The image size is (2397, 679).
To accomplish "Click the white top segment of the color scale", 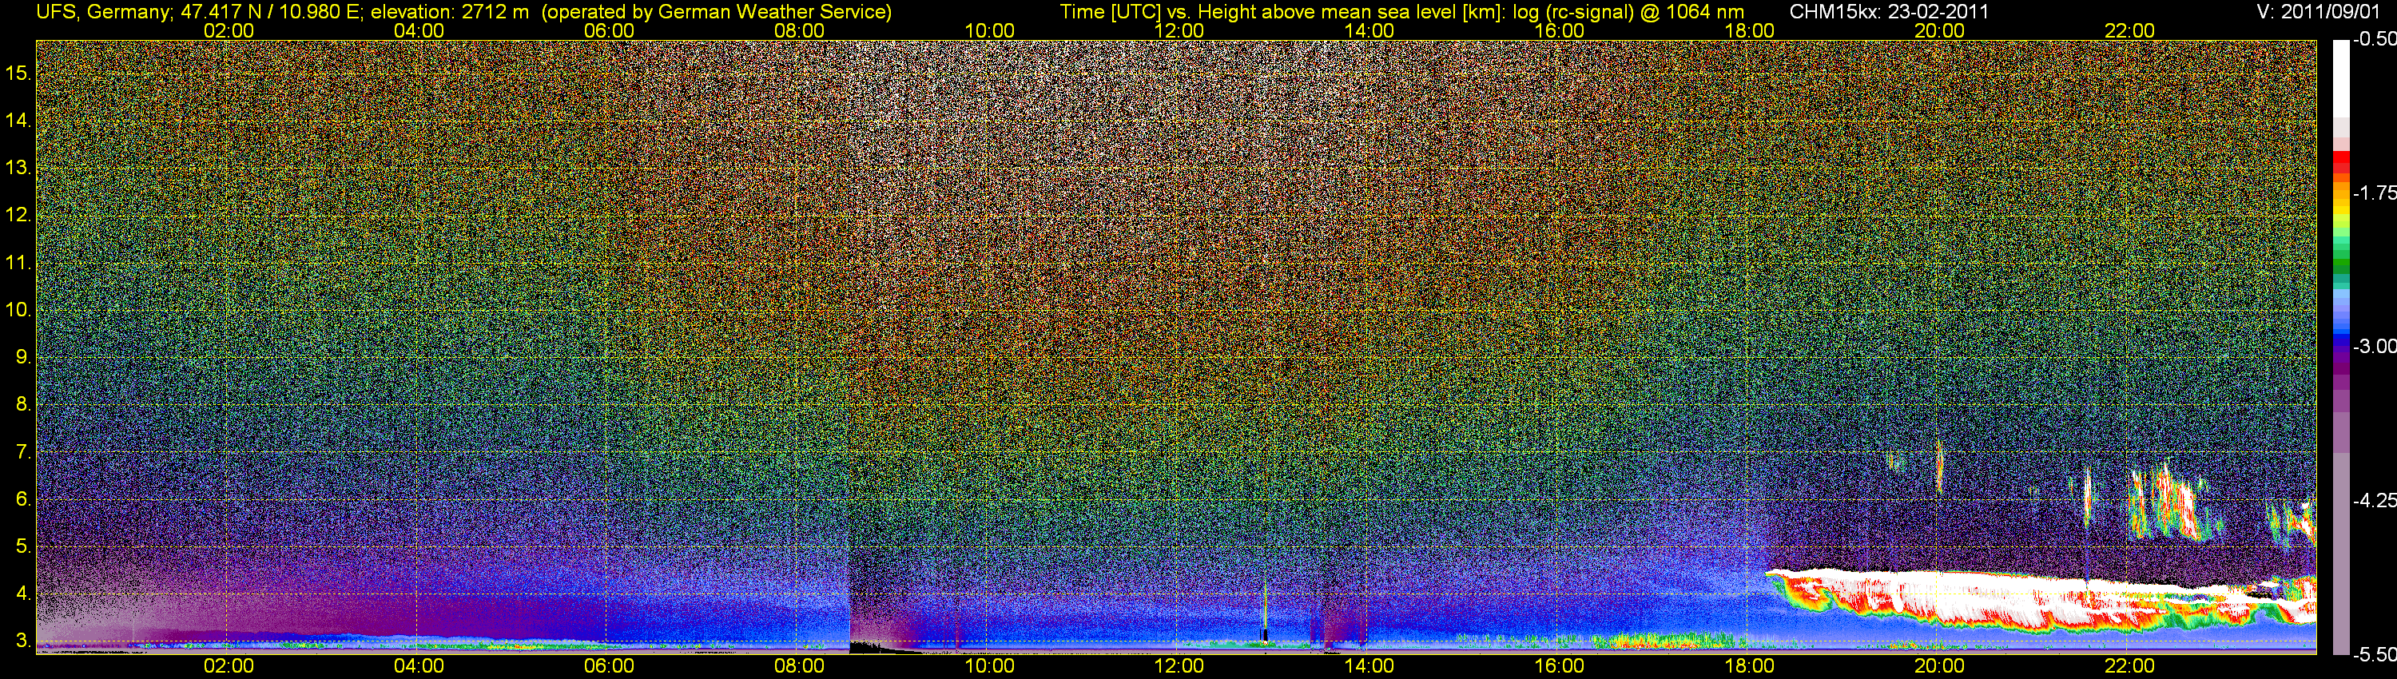I will pos(2341,78).
